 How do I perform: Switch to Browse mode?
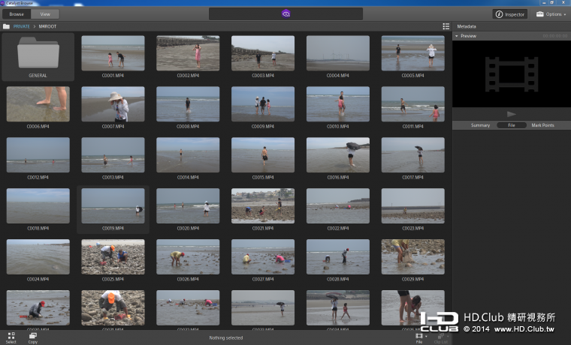pyautogui.click(x=17, y=14)
